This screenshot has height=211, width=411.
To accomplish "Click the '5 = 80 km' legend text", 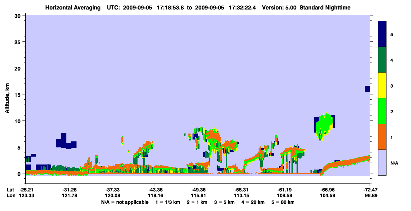I will pos(284,202).
